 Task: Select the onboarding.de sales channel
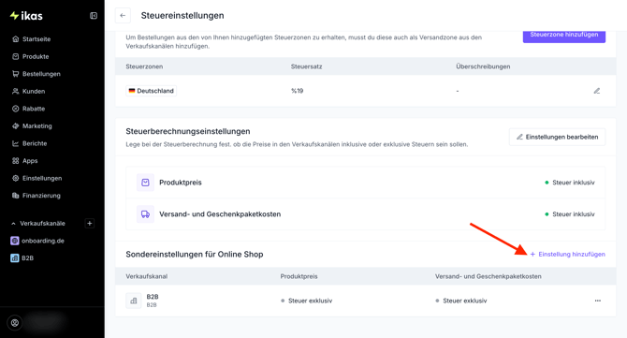(43, 241)
